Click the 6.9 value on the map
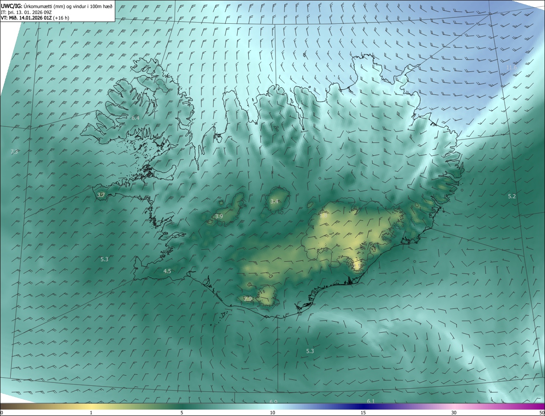Viewport: 545px width, 416px height. [x=273, y=402]
